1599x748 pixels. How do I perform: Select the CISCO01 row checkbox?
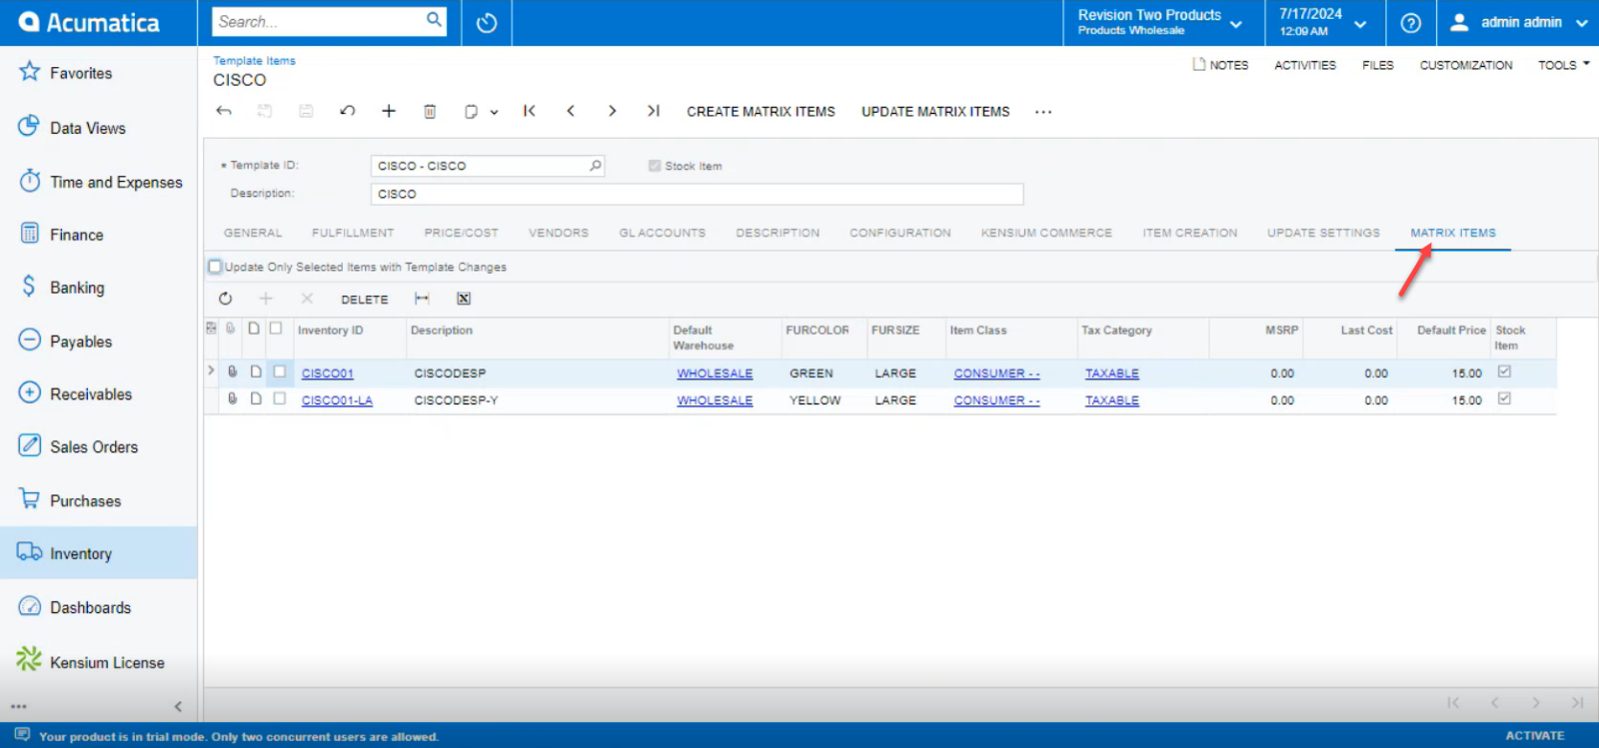click(x=280, y=372)
